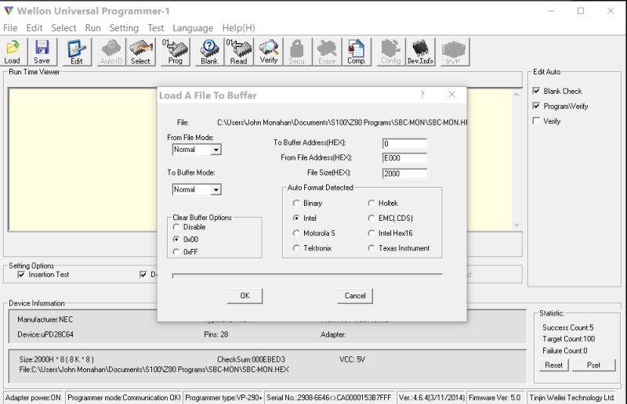This screenshot has width=627, height=404.
Task: Click the Success Count:5 text
Action: (567, 327)
